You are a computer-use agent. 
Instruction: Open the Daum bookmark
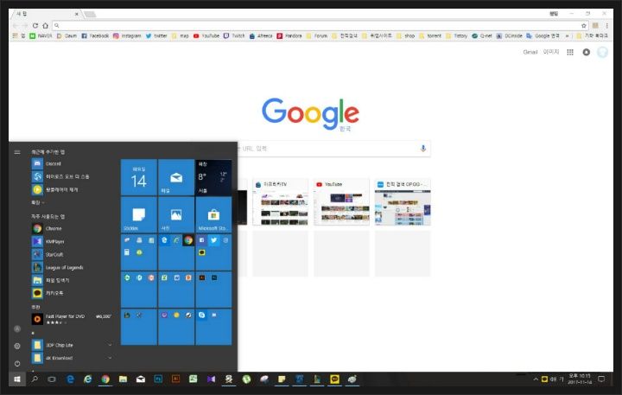point(67,35)
